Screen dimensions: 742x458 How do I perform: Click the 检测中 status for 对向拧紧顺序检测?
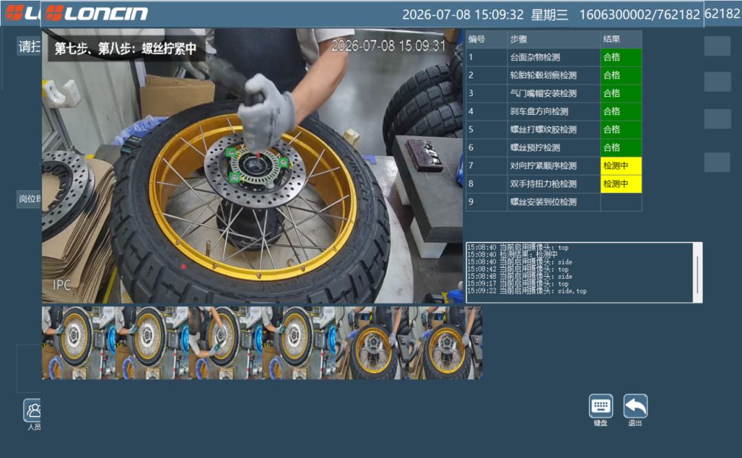[621, 165]
